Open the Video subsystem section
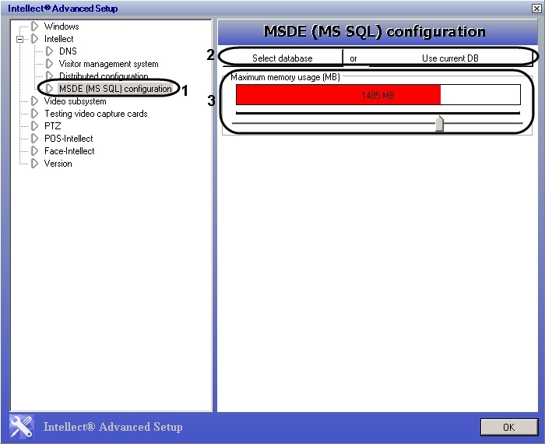 coord(75,101)
